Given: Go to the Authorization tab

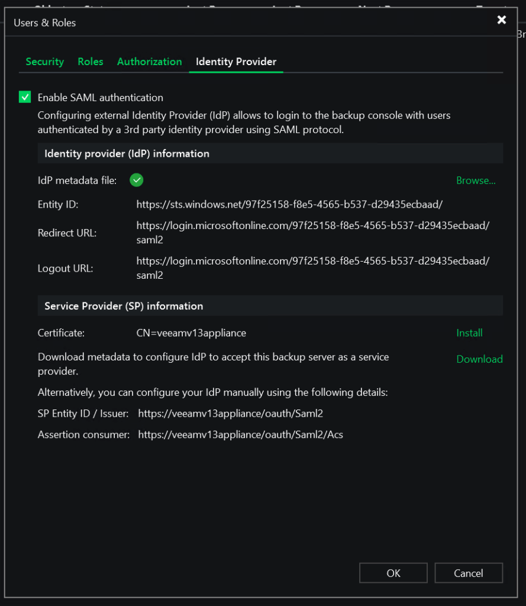Looking at the screenshot, I should tap(150, 62).
